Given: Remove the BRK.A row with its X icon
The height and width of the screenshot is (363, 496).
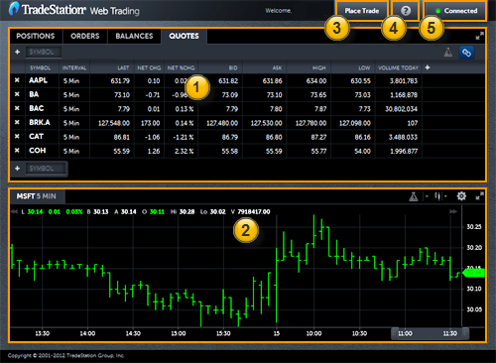Looking at the screenshot, I should coord(17,122).
